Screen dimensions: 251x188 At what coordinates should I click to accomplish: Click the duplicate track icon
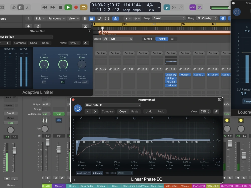point(38,26)
